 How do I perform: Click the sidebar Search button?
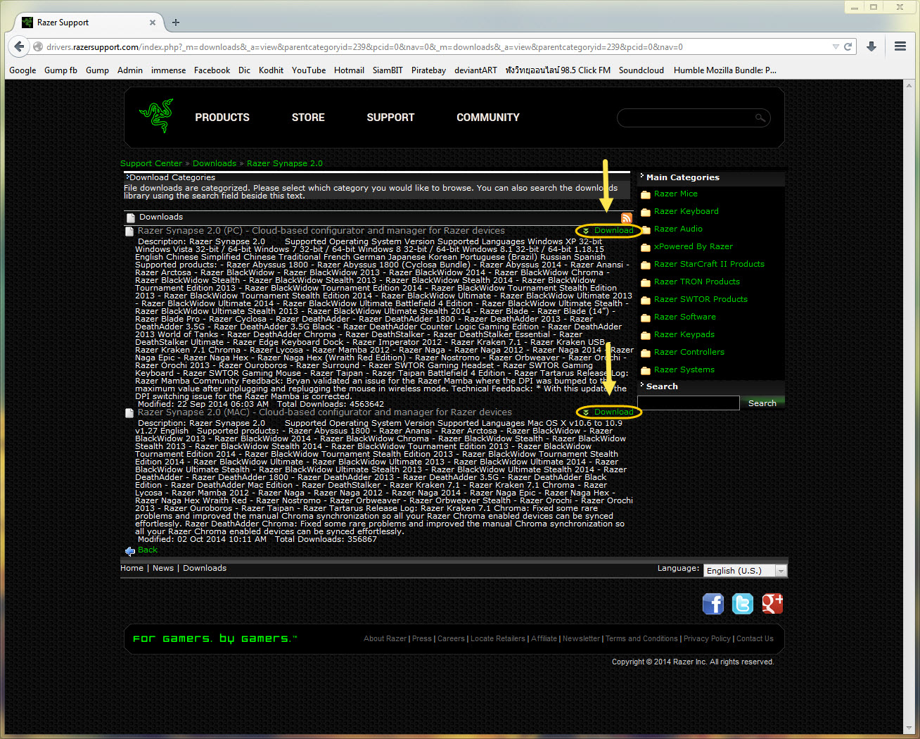(762, 403)
